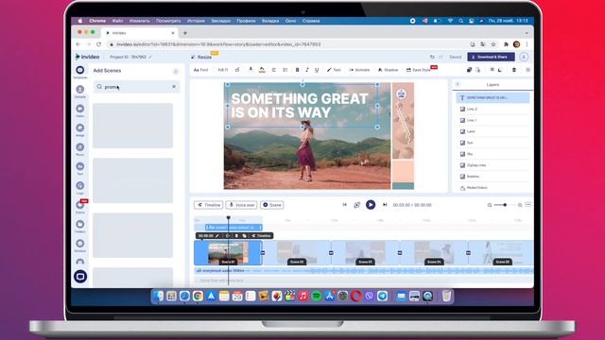The height and width of the screenshot is (340, 605).
Task: Open Chrome menu in macOS menu bar
Action: 97,21
